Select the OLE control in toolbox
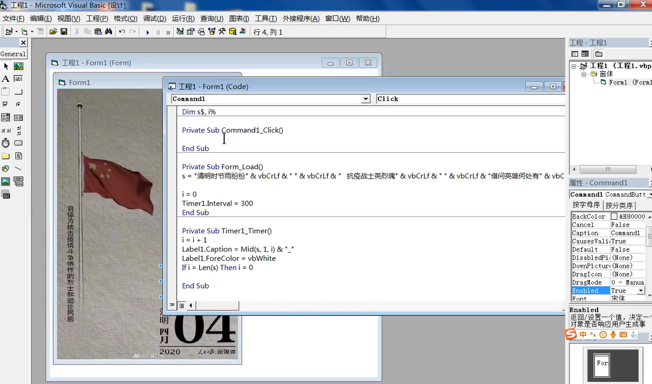 pos(5,195)
